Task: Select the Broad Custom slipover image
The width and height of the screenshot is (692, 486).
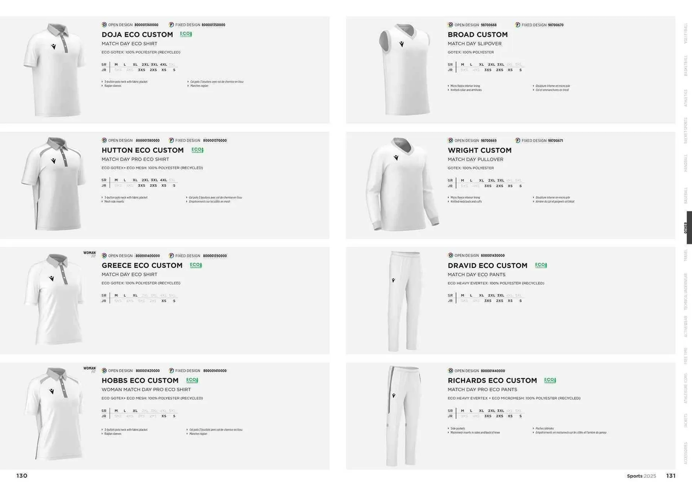Action: [x=405, y=70]
